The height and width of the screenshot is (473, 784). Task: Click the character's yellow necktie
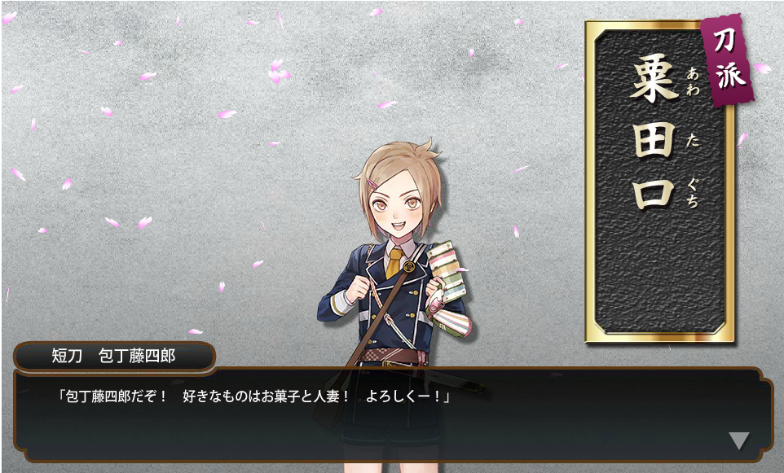(x=394, y=263)
